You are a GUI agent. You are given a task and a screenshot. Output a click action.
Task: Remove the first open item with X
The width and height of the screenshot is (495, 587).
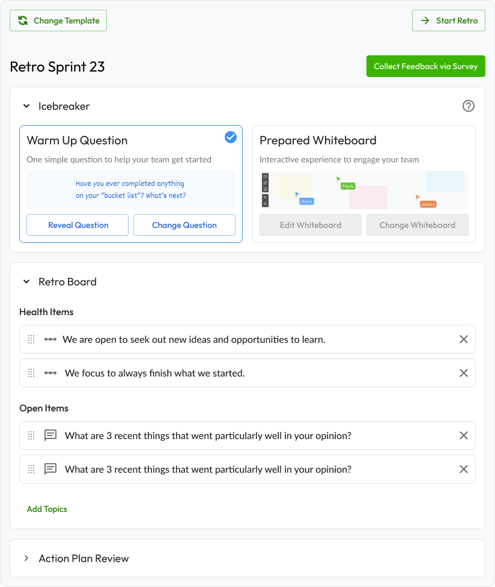pos(464,435)
